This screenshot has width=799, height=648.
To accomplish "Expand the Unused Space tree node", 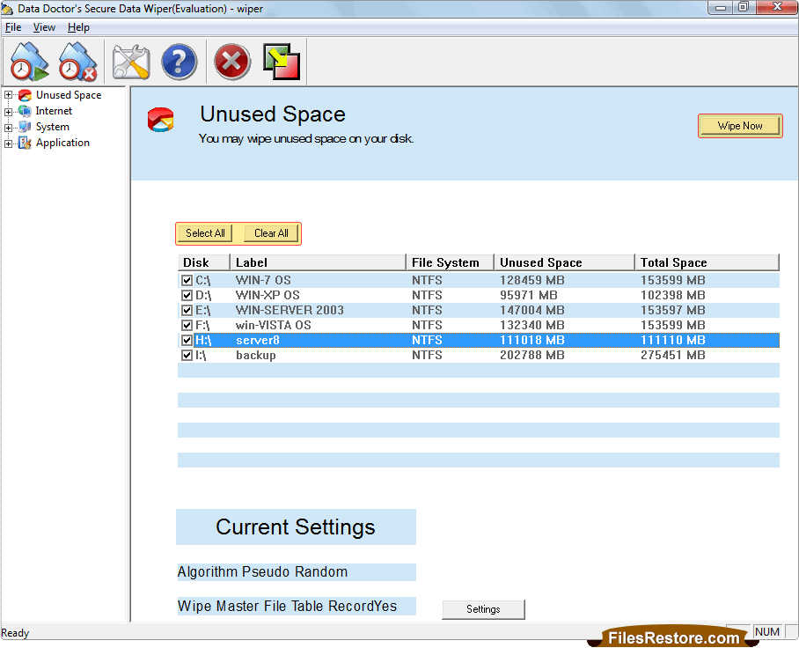I will tap(8, 95).
